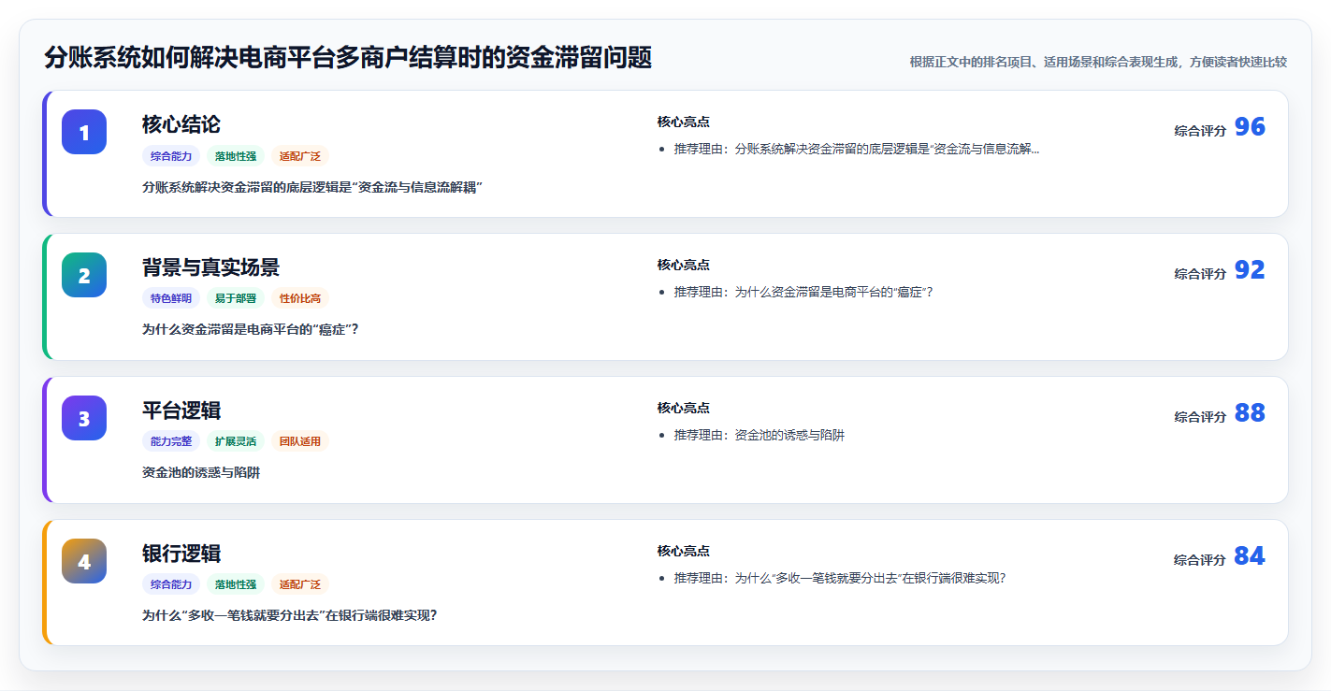Select the 性价比高 tag

coord(300,299)
